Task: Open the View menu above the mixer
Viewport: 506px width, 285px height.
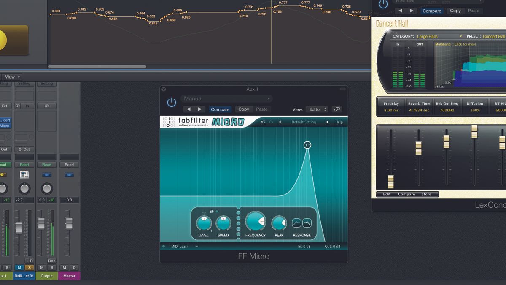Action: pyautogui.click(x=11, y=76)
